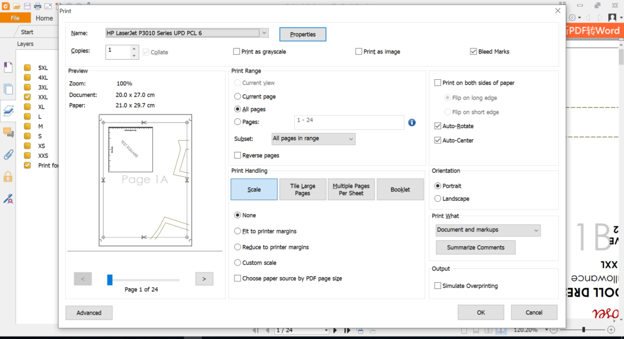The width and height of the screenshot is (624, 339).
Task: Click the blue info icon beside Pages field
Action: tap(411, 123)
